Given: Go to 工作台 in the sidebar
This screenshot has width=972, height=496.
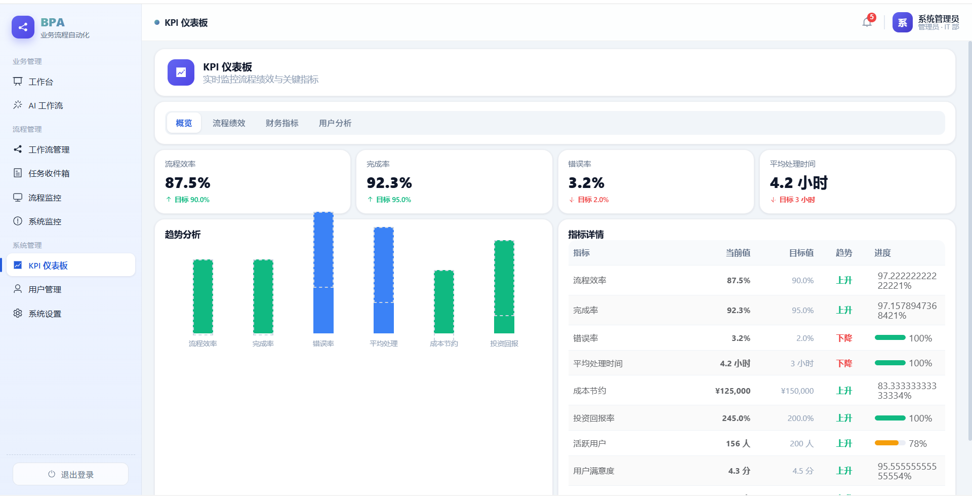Looking at the screenshot, I should pyautogui.click(x=71, y=82).
